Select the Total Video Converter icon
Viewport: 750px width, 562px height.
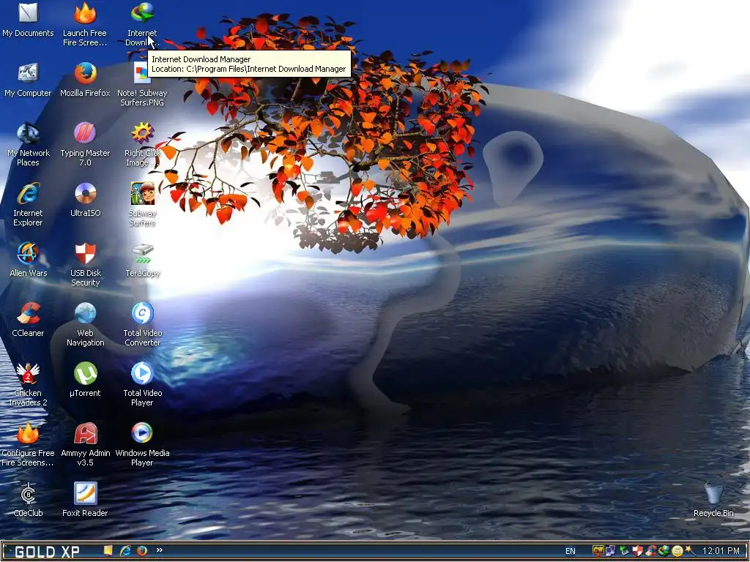coord(143,324)
